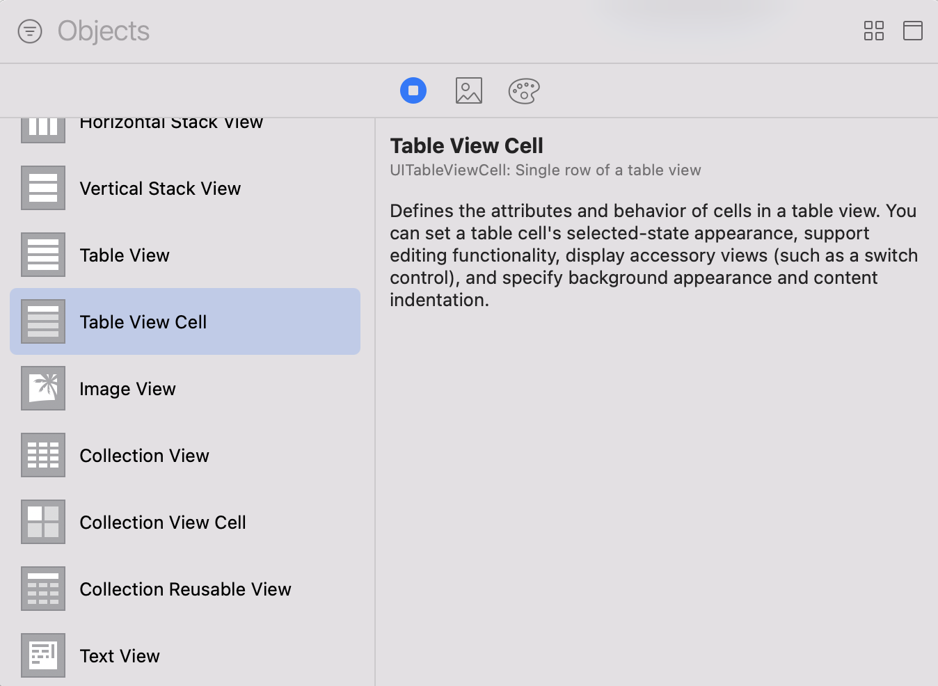
Task: Click the 'UITableViewCell: Single row' subtitle
Action: click(546, 170)
